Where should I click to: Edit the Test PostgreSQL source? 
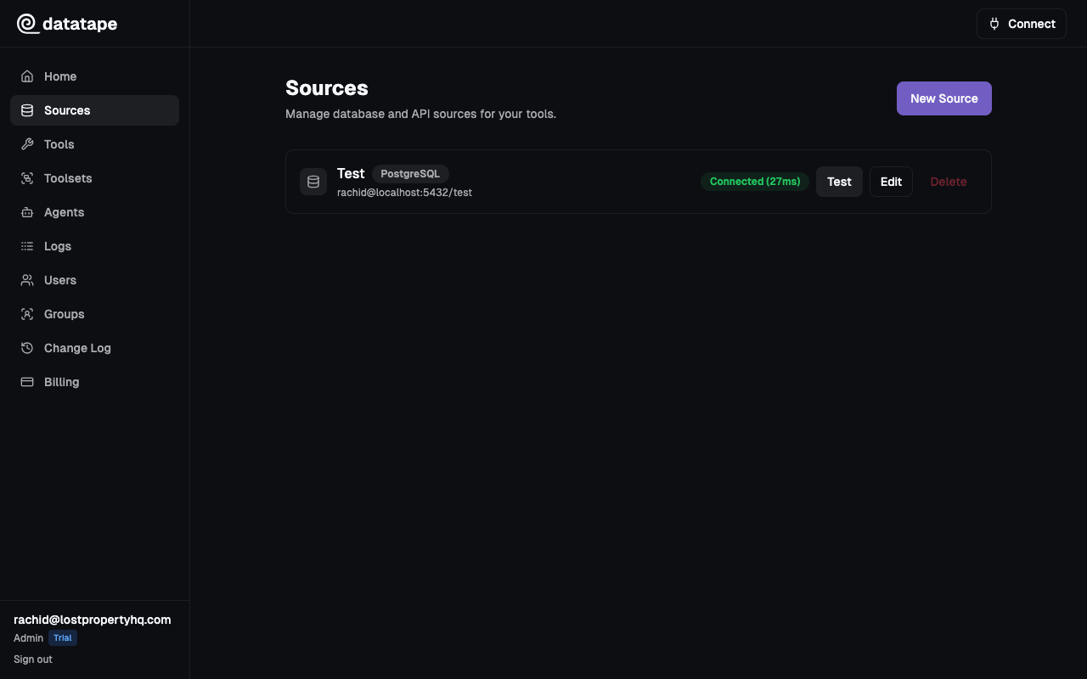[x=891, y=182]
